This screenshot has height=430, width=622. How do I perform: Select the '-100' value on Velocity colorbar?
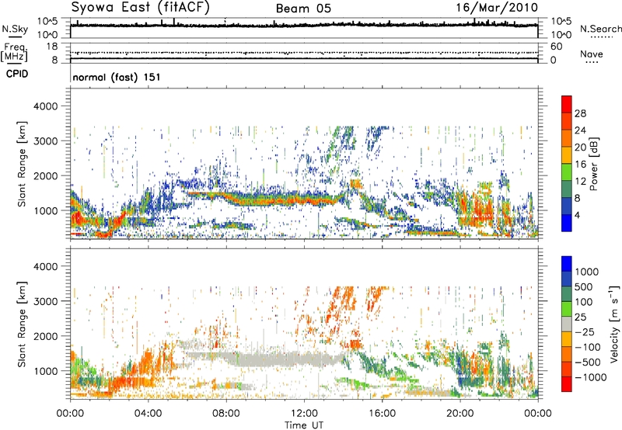click(x=588, y=347)
